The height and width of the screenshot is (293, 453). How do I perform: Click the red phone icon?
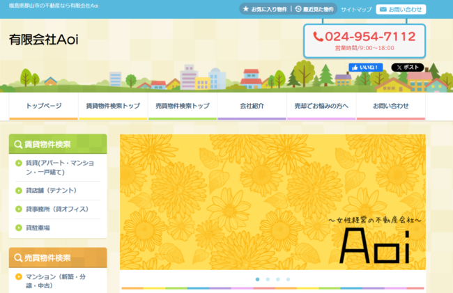[x=318, y=37]
